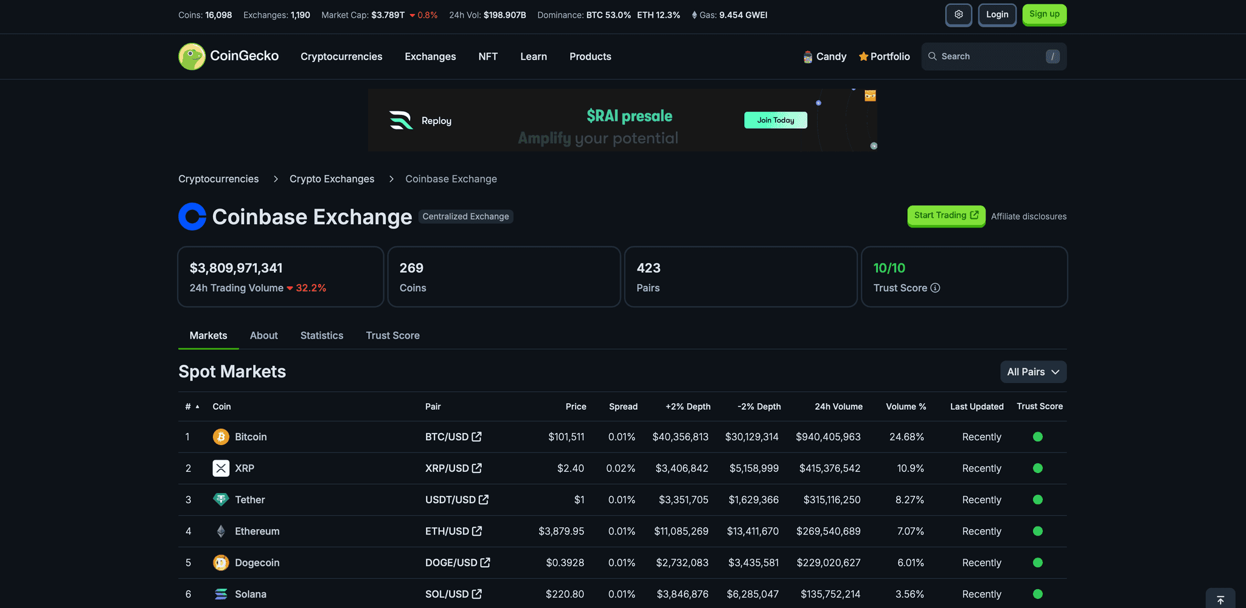This screenshot has width=1246, height=608.
Task: Click the Coinbase Exchange logo
Action: pyautogui.click(x=192, y=216)
